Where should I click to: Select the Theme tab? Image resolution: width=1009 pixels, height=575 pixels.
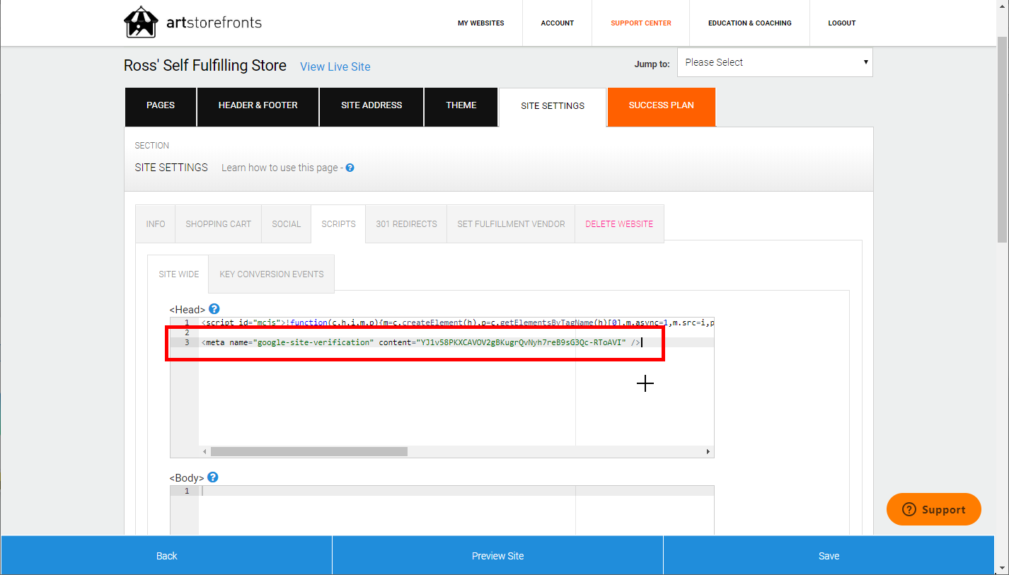point(461,105)
